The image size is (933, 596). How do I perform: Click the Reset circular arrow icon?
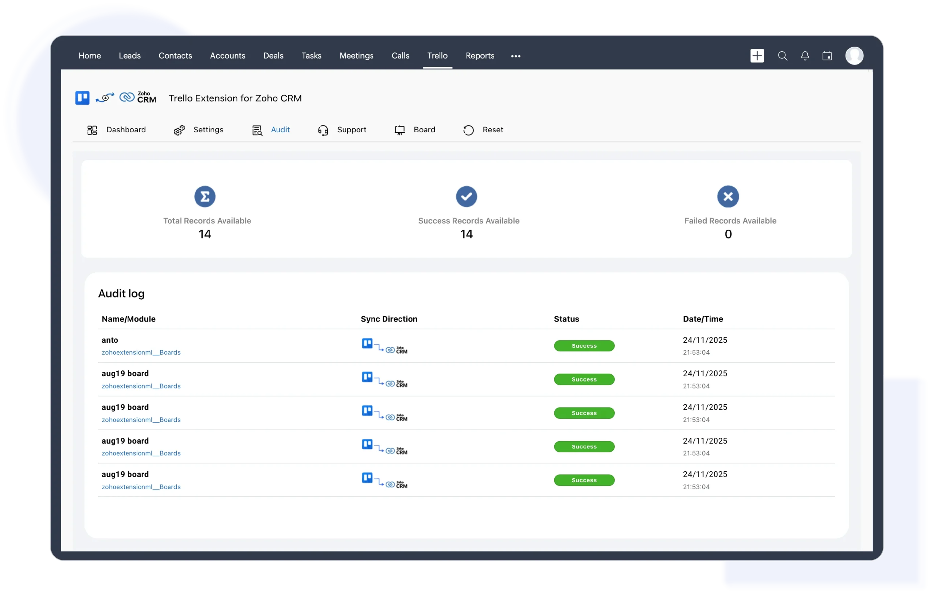[468, 130]
